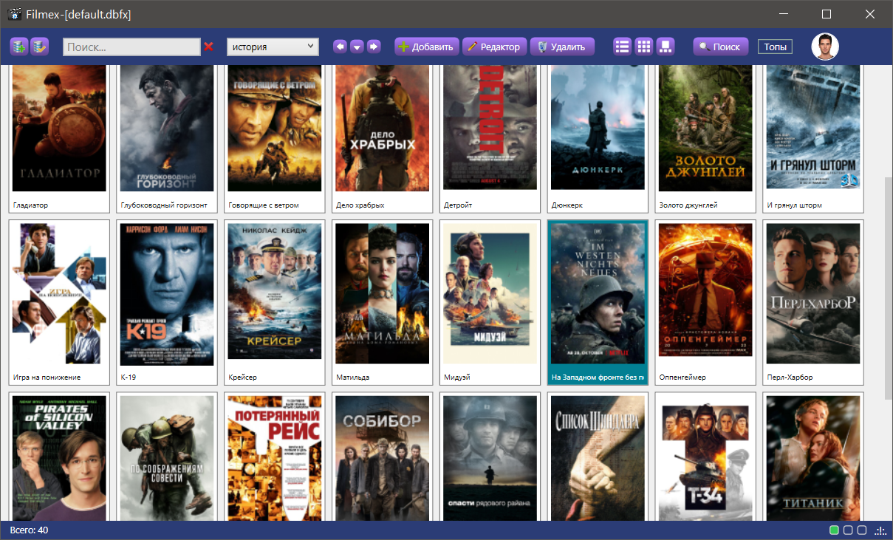Select the Спасти рядового Райана poster
The image size is (893, 540).
point(490,458)
